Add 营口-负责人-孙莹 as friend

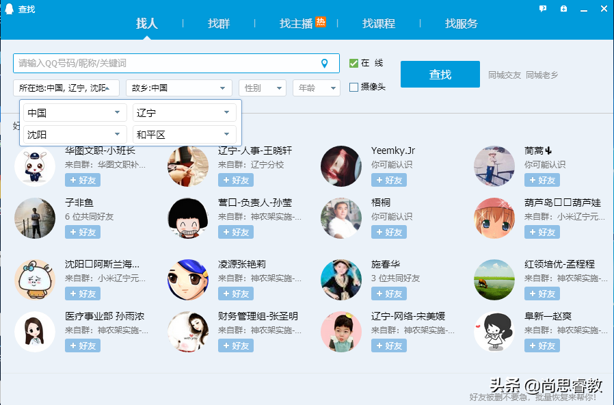[x=236, y=233]
